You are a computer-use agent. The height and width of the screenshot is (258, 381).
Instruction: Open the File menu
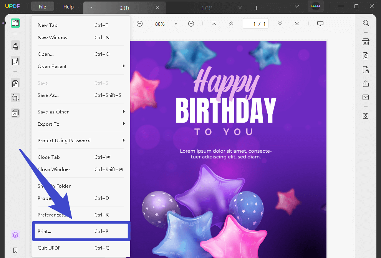(43, 7)
